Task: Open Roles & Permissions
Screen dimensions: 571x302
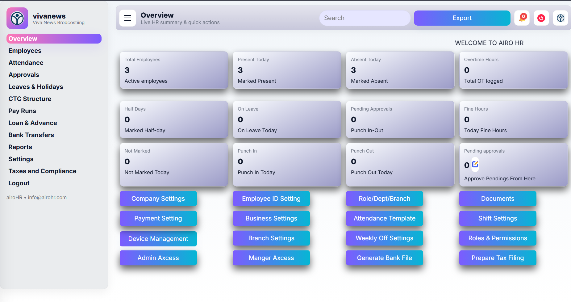Action: (497, 238)
